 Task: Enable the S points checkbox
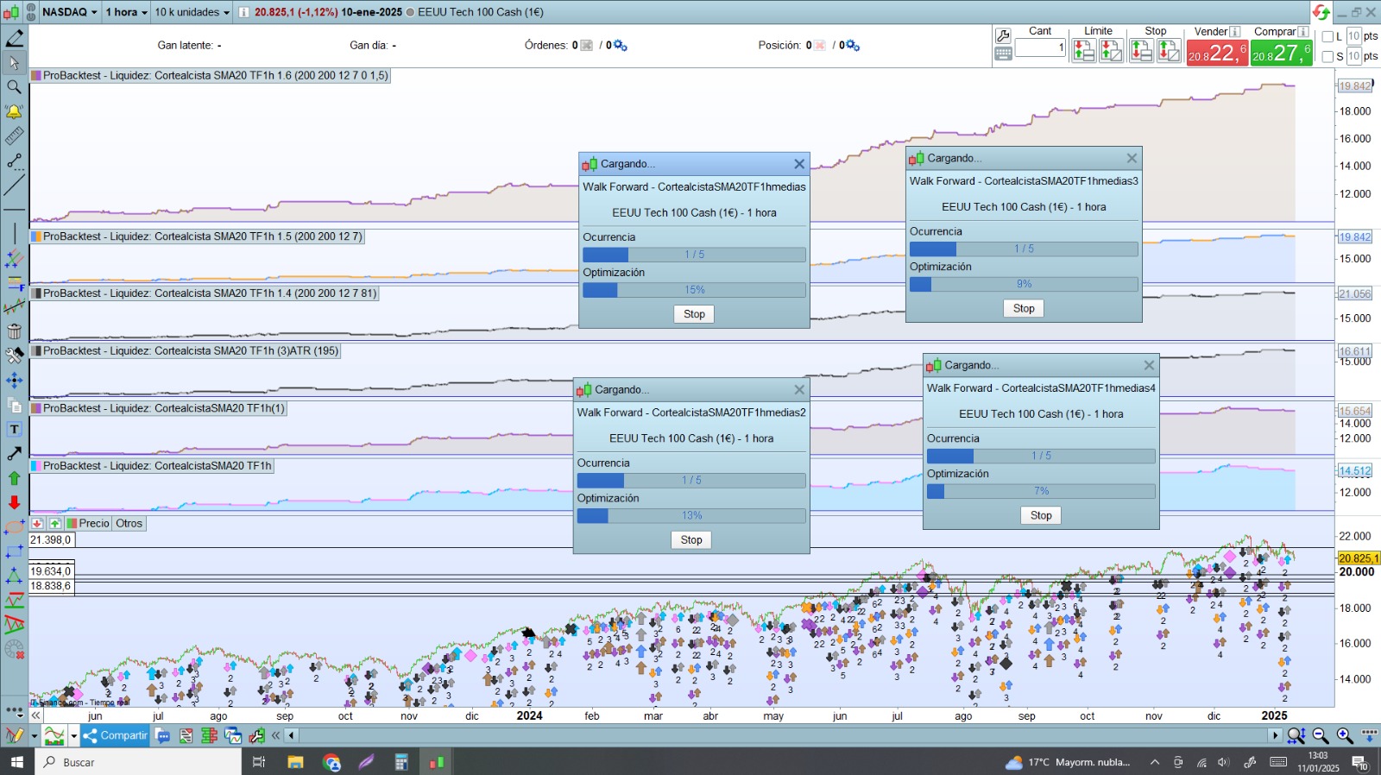pos(1327,56)
